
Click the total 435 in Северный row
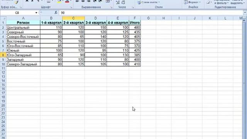tap(135, 32)
